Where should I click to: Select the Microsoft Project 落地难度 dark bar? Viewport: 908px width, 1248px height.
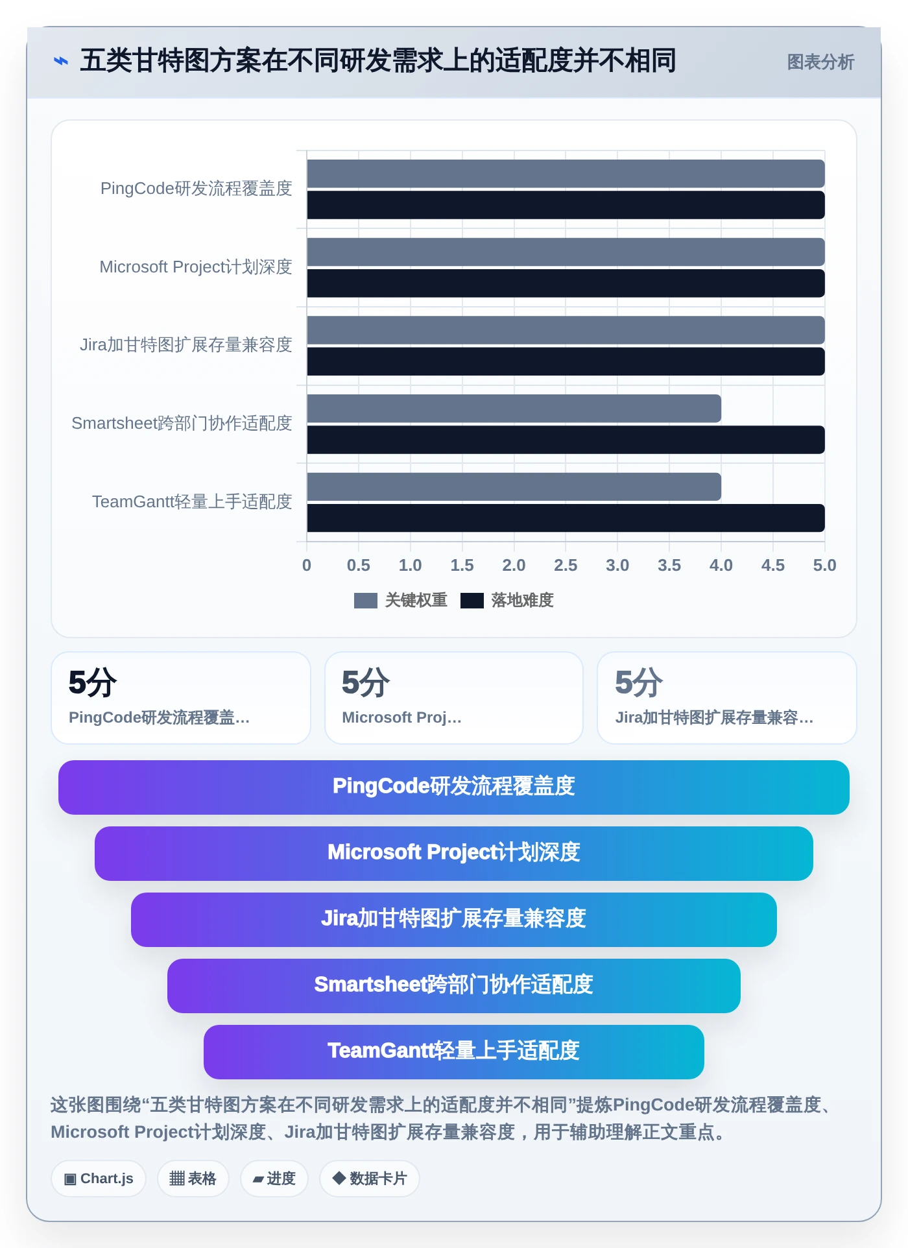coord(566,283)
